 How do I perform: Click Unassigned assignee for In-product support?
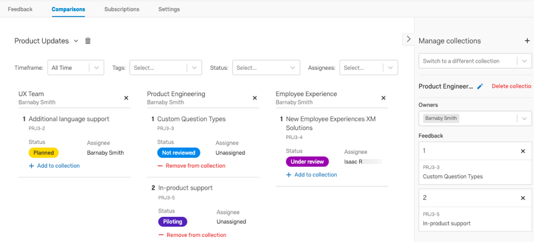231,222
